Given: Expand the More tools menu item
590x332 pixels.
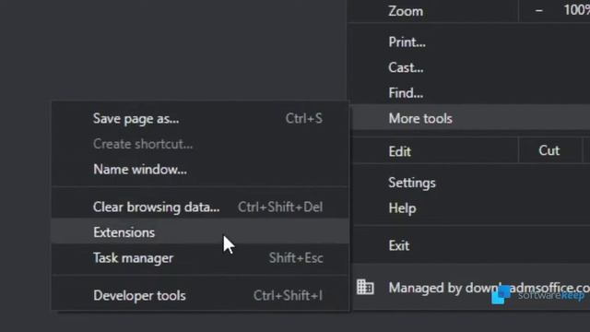Looking at the screenshot, I should pos(469,118).
